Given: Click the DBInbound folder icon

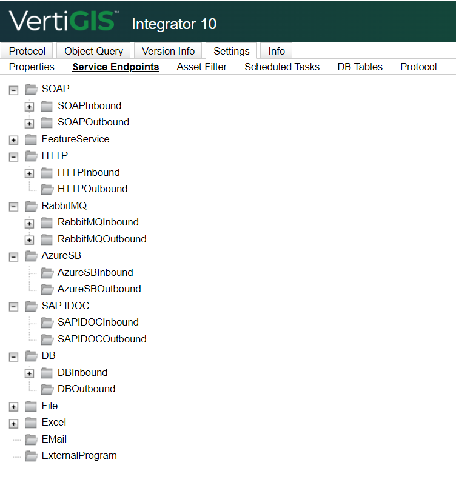Looking at the screenshot, I should pos(47,373).
